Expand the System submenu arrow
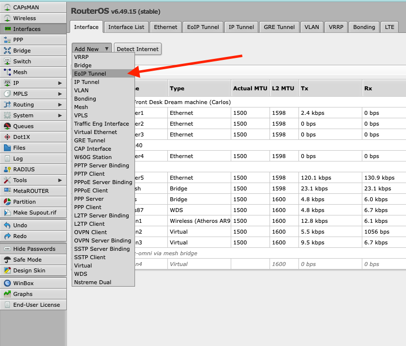The image size is (406, 346). point(60,115)
